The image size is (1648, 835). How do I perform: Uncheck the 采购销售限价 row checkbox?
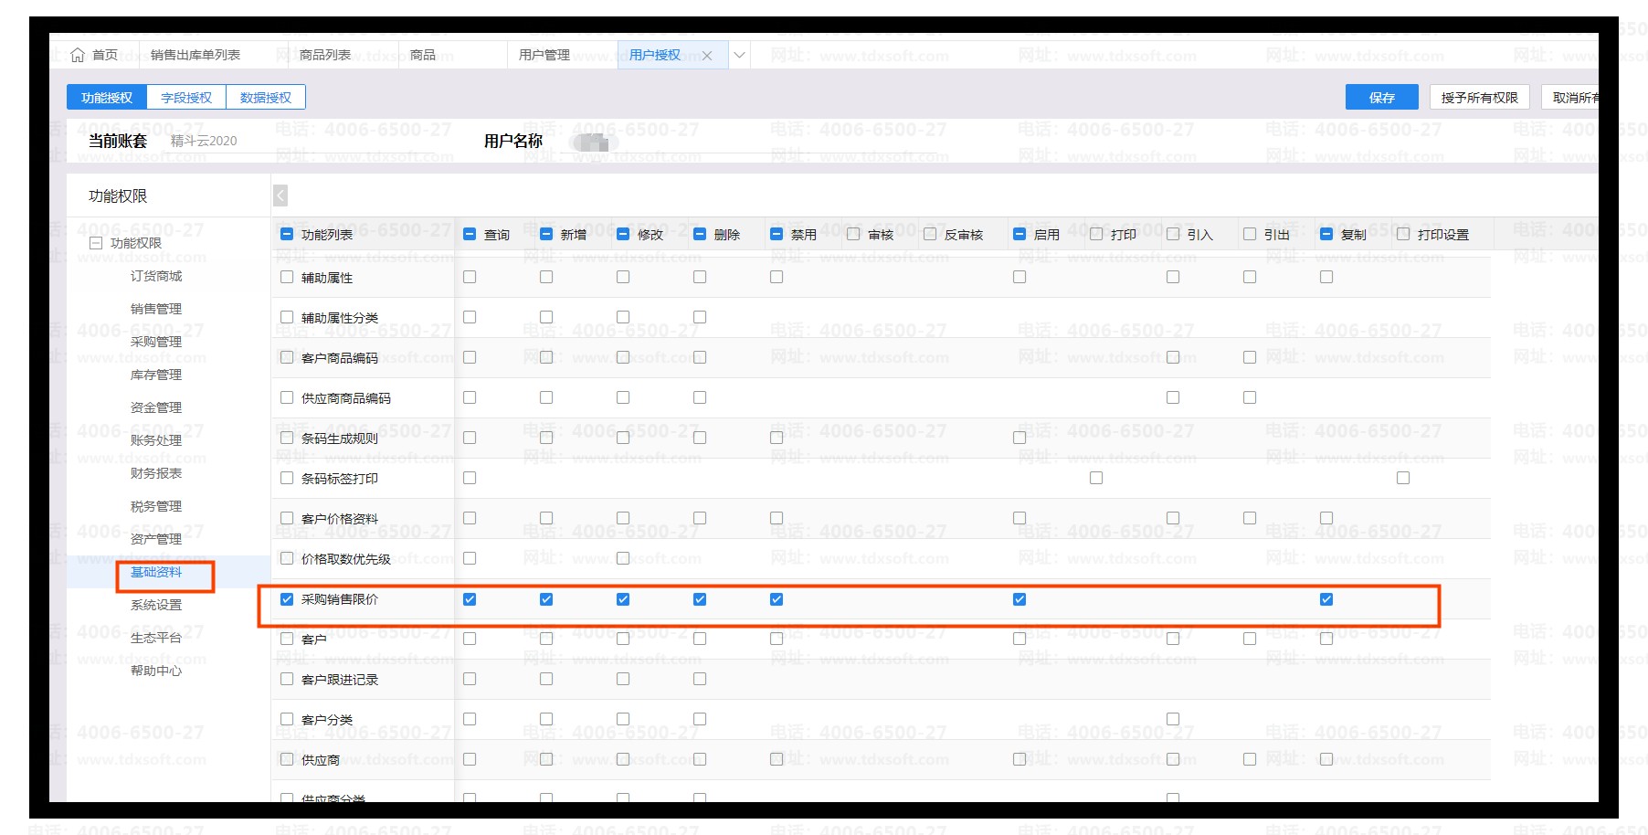287,599
